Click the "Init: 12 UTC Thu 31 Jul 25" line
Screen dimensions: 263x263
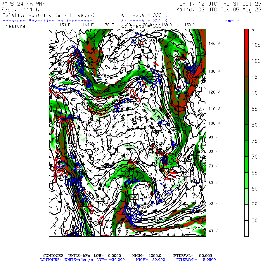220,4
